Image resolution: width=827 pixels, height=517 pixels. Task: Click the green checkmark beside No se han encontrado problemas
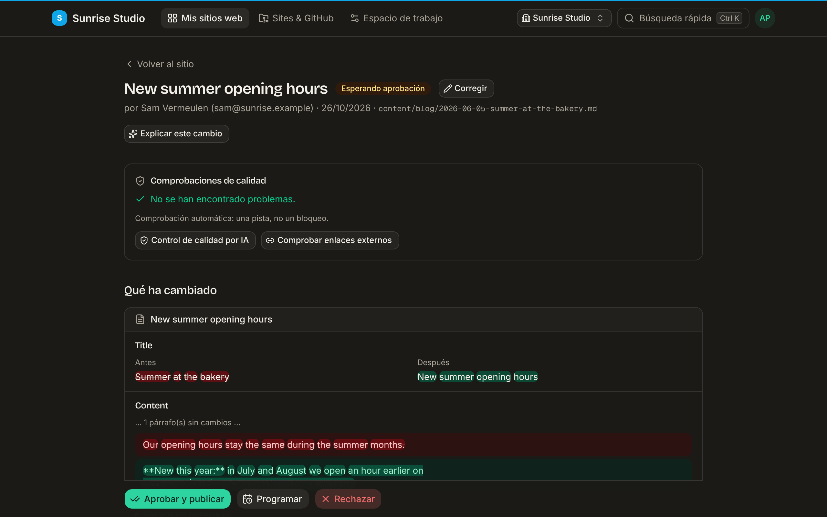click(x=140, y=199)
